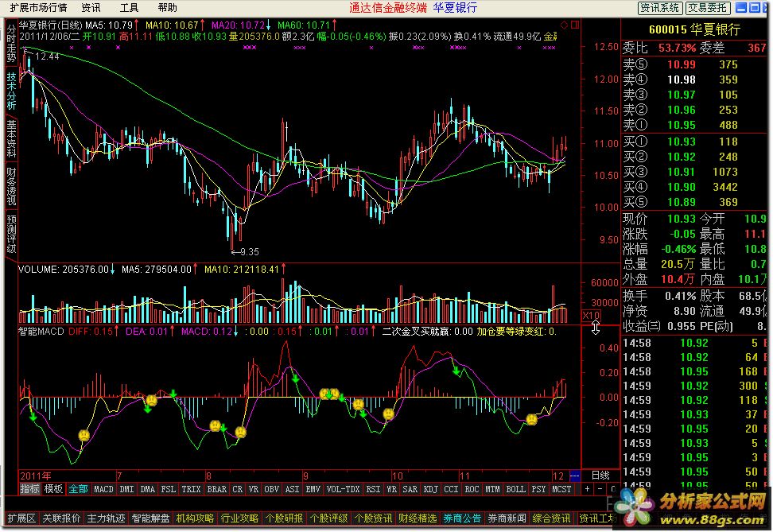Open the 关联报价 bottom tab
Viewport: 773px width, 532px height.
click(61, 518)
